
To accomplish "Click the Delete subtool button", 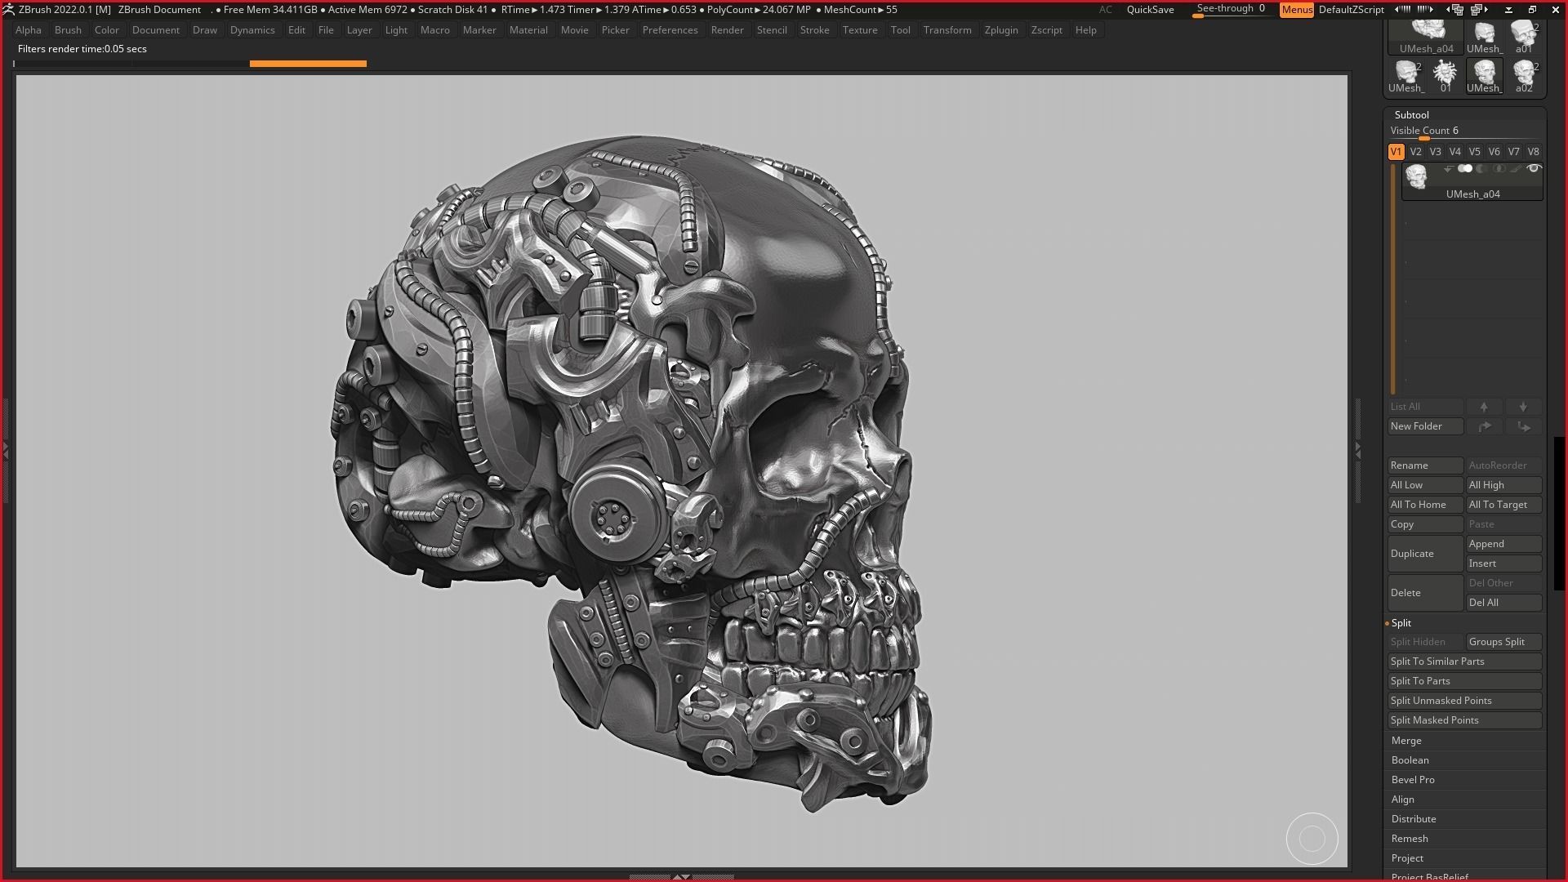I will [1425, 593].
